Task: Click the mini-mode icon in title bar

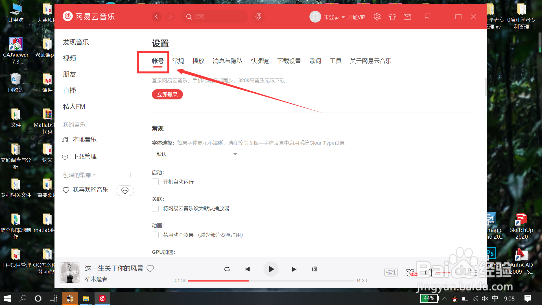Action: (x=428, y=17)
